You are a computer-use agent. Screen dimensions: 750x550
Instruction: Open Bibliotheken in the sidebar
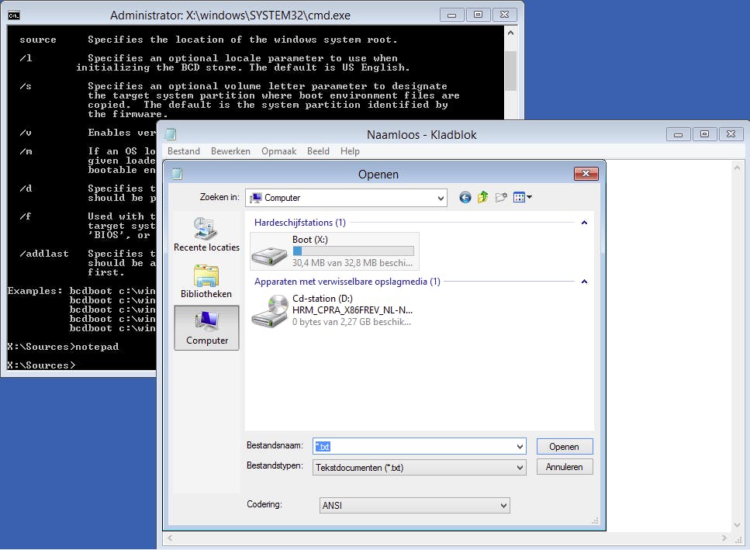pos(206,282)
